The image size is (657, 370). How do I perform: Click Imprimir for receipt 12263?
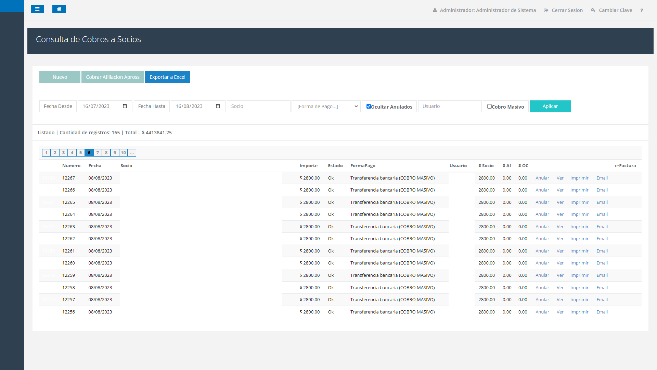click(579, 226)
